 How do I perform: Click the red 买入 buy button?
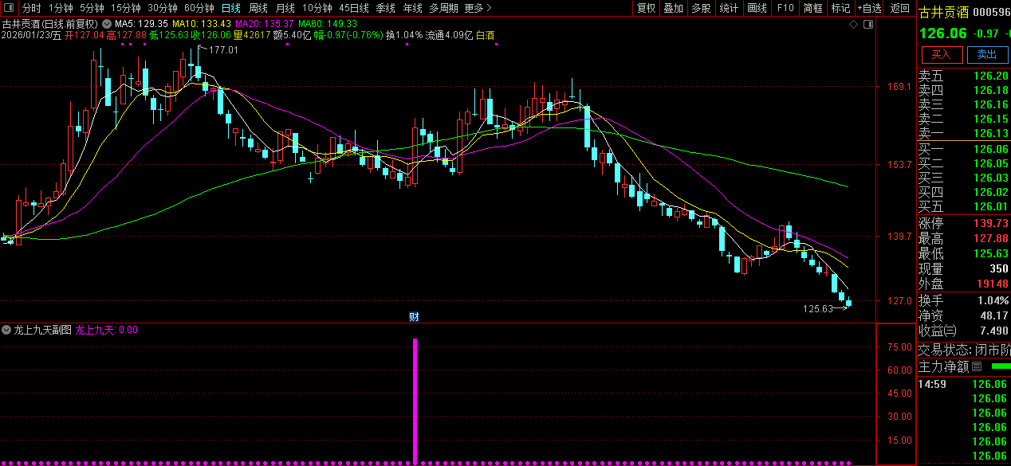click(942, 54)
